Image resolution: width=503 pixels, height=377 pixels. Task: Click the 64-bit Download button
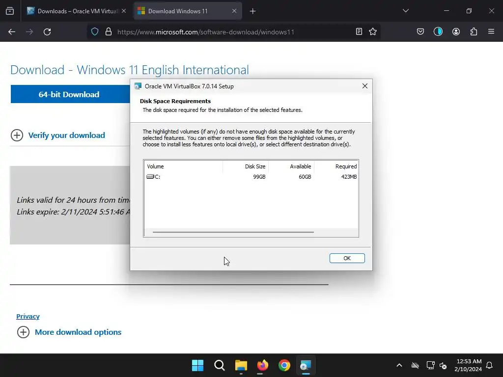click(x=70, y=94)
